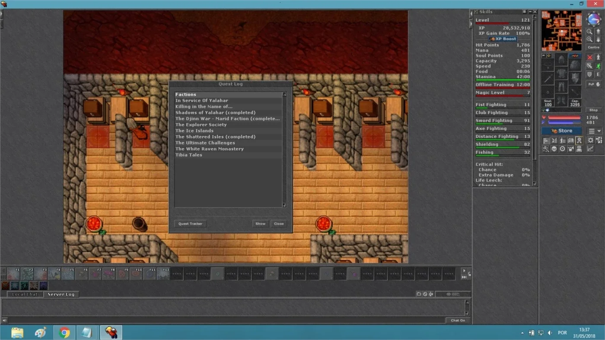Click the logout door icon

(x=599, y=140)
